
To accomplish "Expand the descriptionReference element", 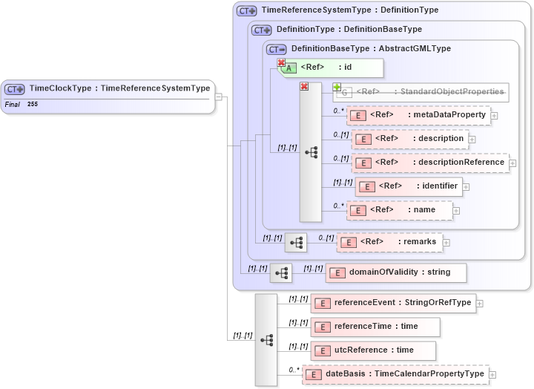I will pyautogui.click(x=512, y=163).
